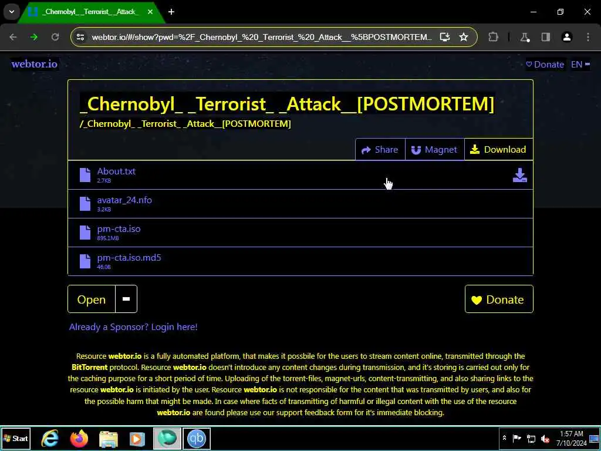
Task: Click the Share button
Action: [380, 150]
